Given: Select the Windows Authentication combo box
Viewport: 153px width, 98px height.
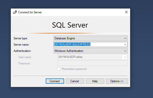Looking at the screenshot, I should point(90,51).
